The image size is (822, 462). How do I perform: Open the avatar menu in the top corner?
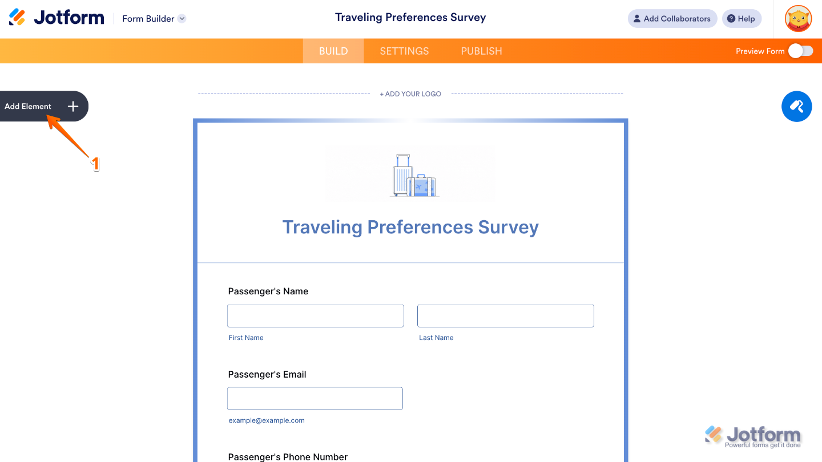click(x=797, y=18)
